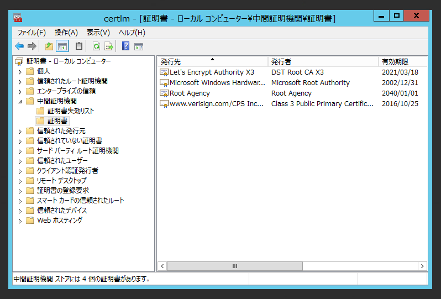This screenshot has height=299, width=441.
Task: Click the リモート デスクトップ folder icon
Action: (30, 181)
